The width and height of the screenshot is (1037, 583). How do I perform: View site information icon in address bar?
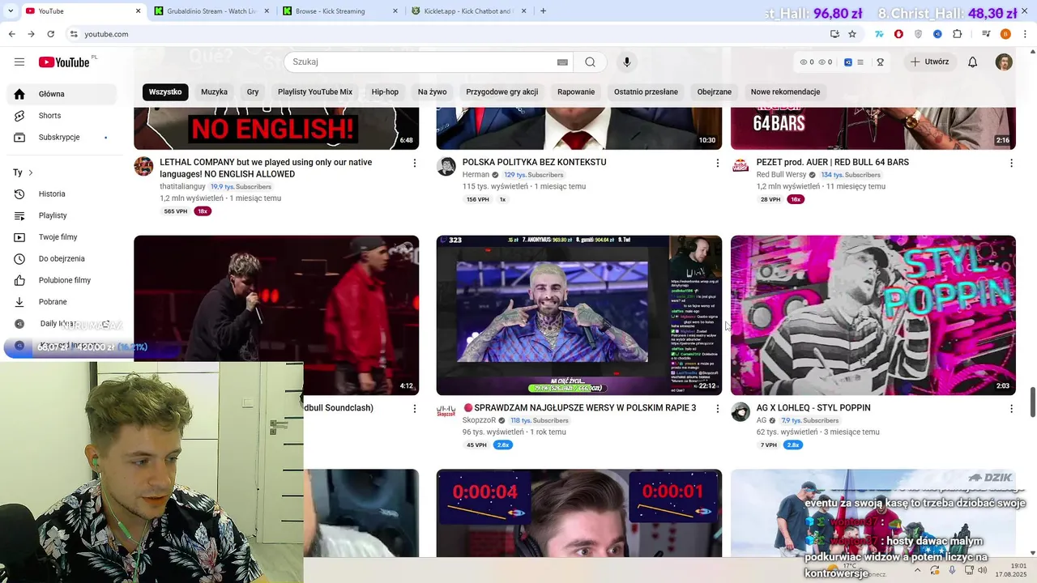(74, 34)
